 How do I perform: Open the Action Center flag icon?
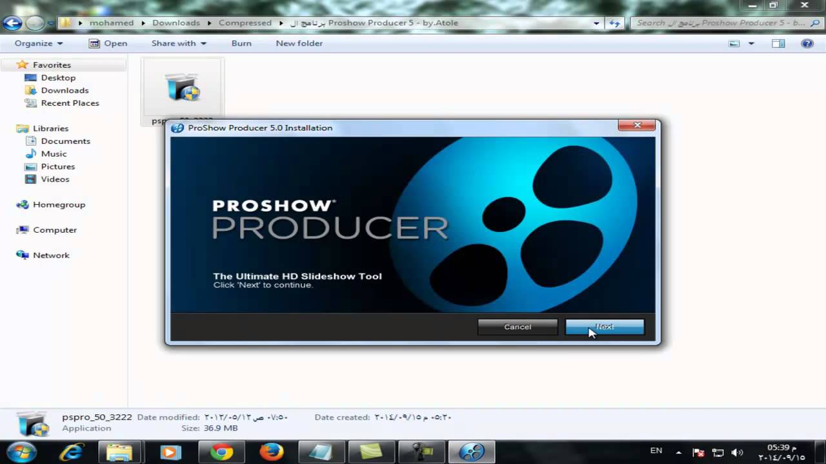pyautogui.click(x=698, y=452)
